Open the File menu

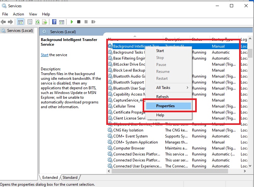tap(5, 14)
